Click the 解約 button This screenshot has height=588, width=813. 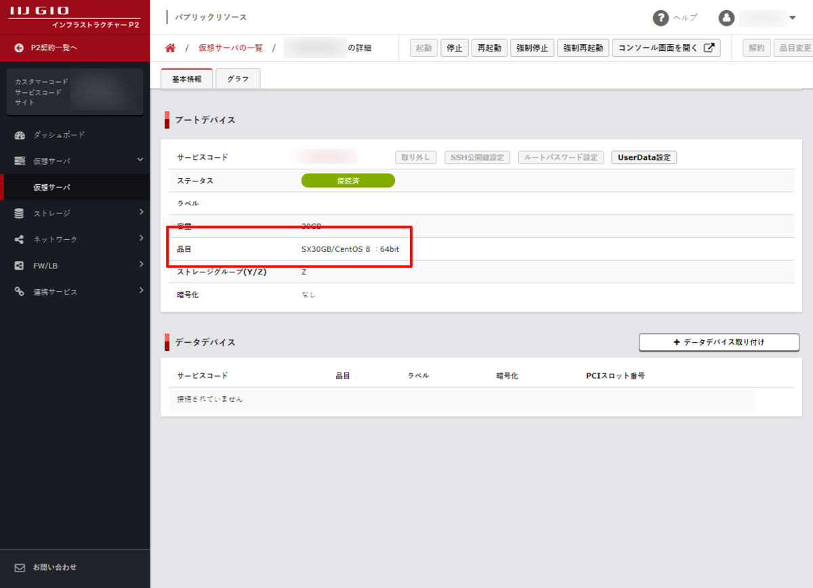[757, 48]
